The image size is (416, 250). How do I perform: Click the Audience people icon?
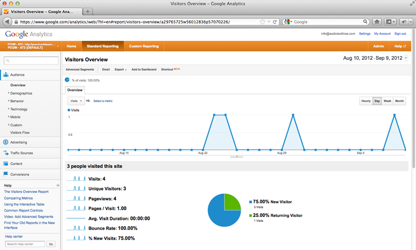(x=6, y=74)
